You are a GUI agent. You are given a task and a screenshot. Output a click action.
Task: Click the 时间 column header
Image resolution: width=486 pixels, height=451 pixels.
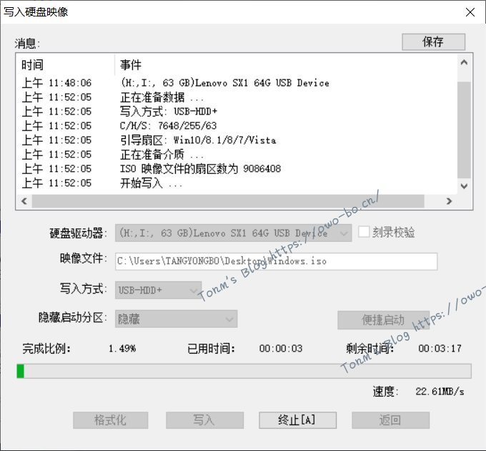[64, 64]
